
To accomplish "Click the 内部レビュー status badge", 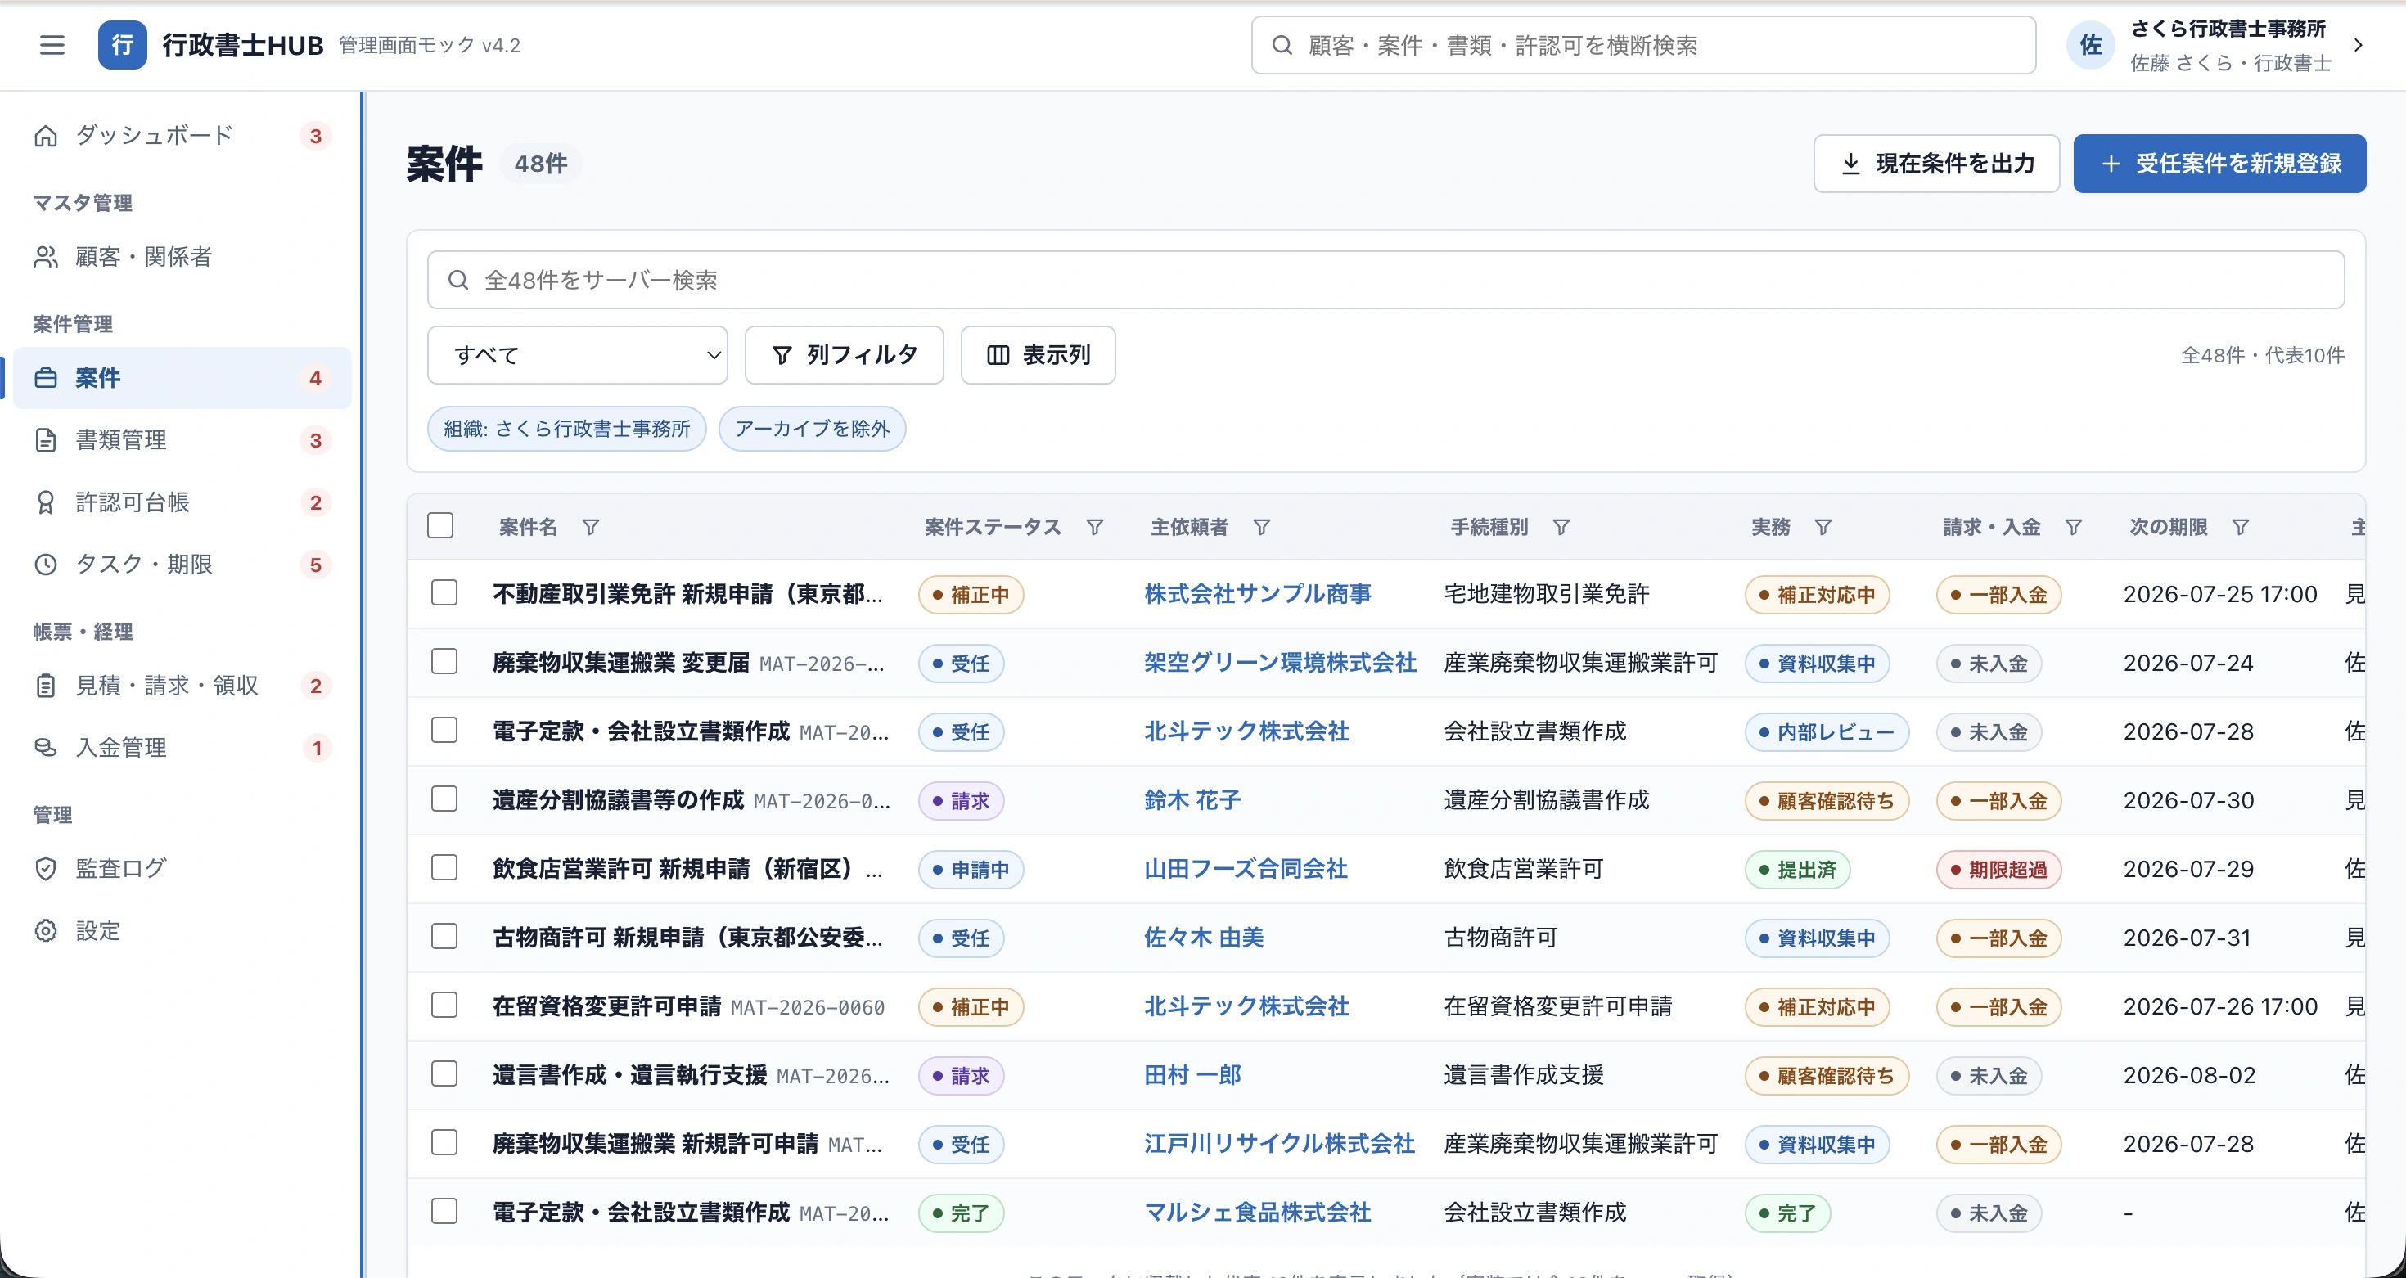I will point(1826,732).
